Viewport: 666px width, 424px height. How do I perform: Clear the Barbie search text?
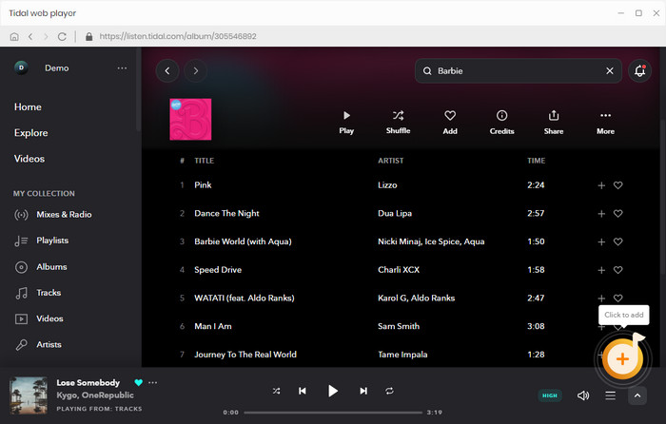(610, 71)
